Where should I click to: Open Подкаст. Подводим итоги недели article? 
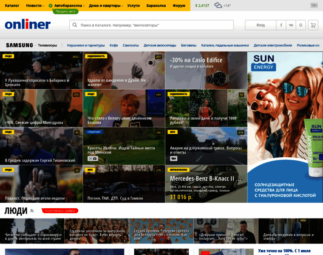41,184
